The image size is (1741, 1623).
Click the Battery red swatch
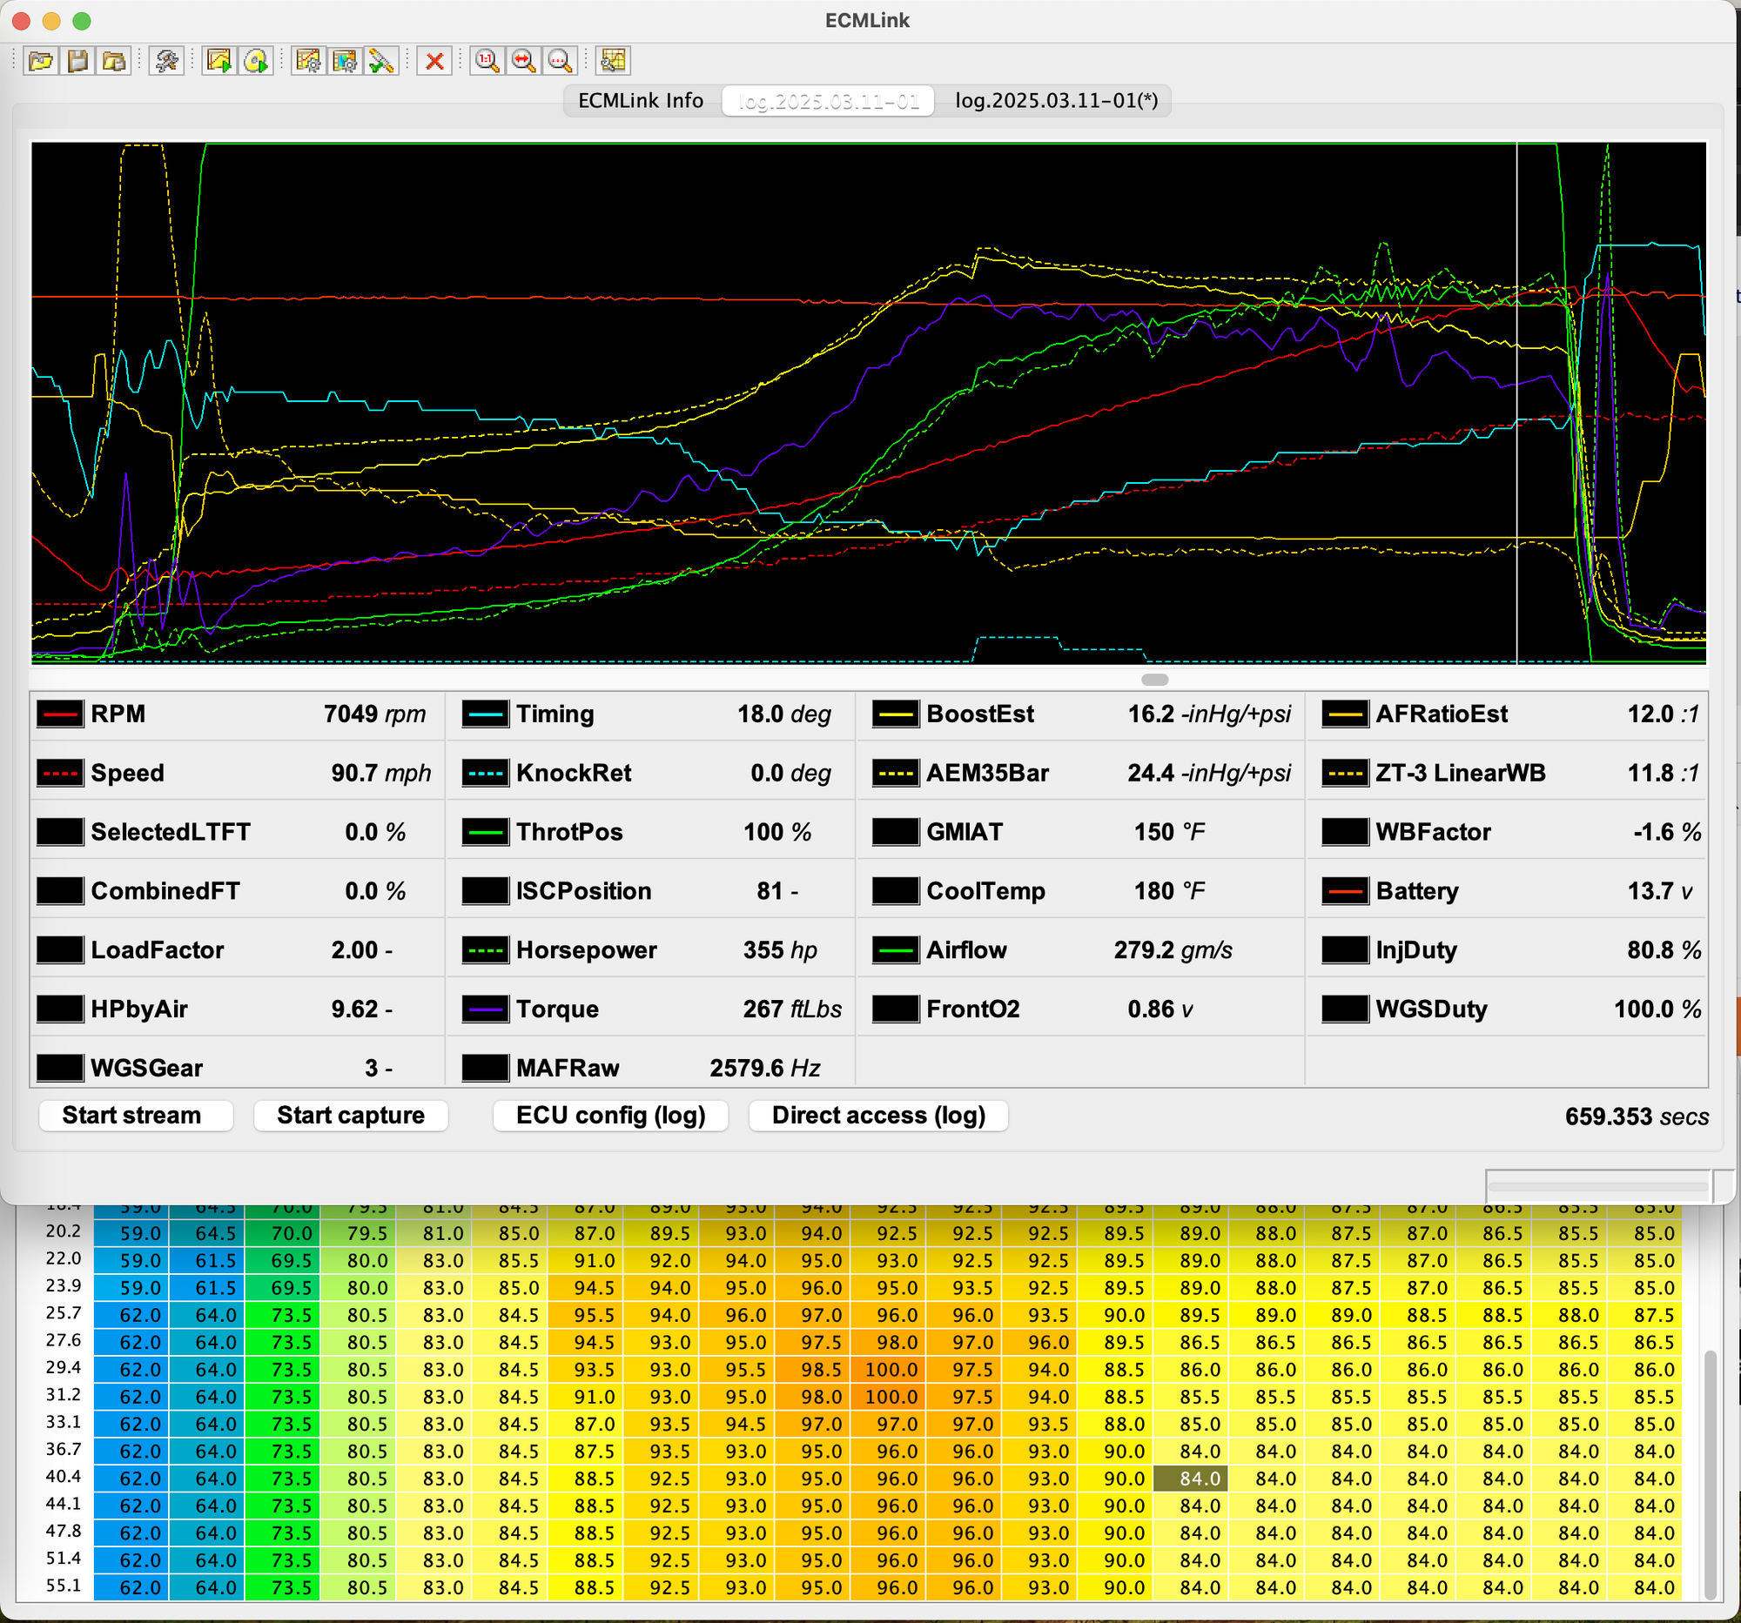pyautogui.click(x=1345, y=891)
